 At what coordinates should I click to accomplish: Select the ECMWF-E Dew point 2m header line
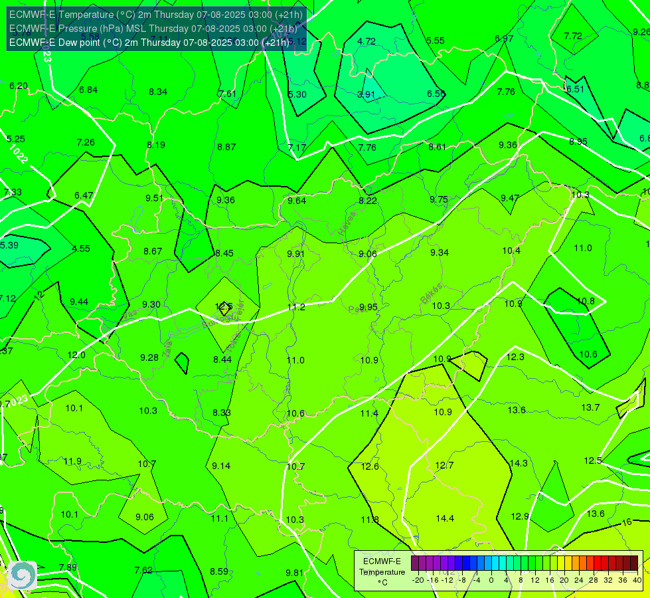click(x=149, y=43)
